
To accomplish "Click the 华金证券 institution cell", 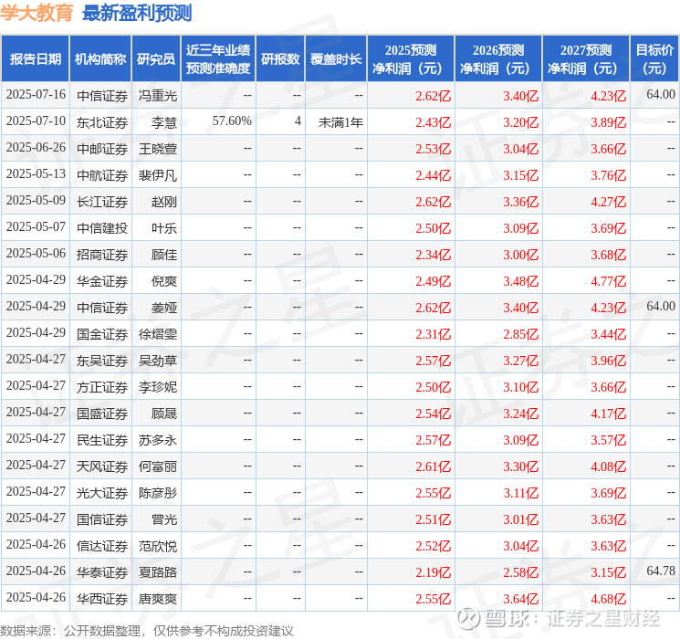I will [x=102, y=281].
